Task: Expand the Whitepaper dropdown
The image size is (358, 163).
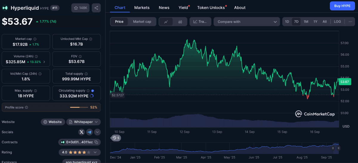Action: click(84, 122)
